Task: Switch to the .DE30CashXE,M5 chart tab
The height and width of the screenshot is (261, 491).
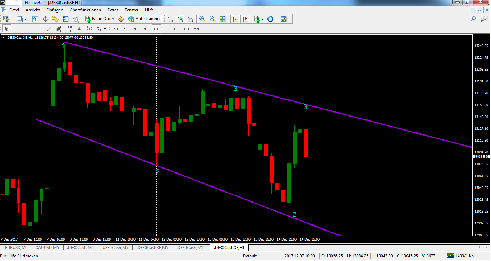Action: (152, 248)
